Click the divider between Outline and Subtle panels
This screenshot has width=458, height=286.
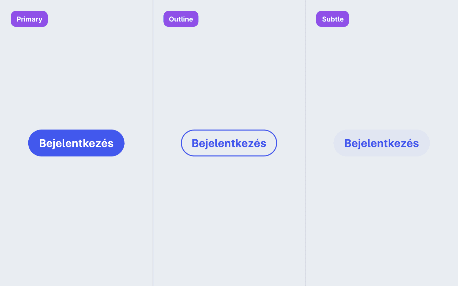coord(305,143)
